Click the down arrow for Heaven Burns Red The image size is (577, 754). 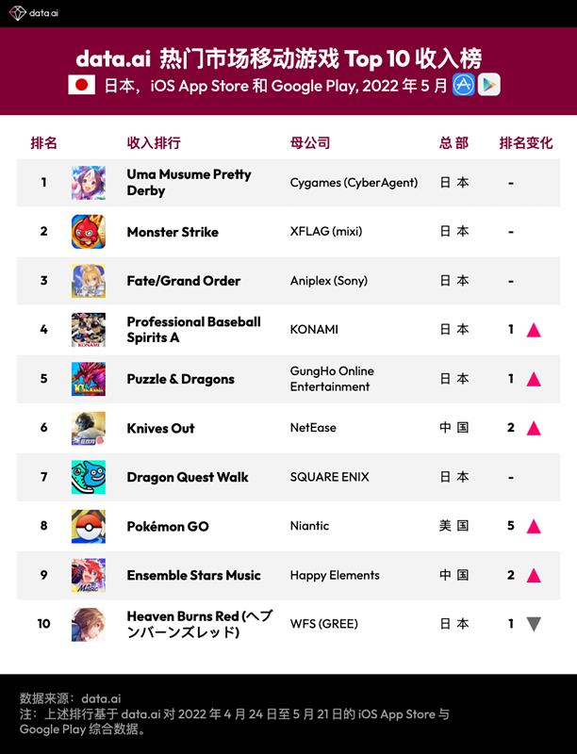point(534,624)
